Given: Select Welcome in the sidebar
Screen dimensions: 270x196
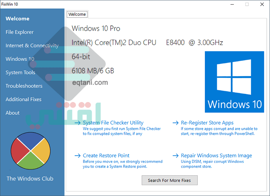Looking at the screenshot, I should (17, 18).
